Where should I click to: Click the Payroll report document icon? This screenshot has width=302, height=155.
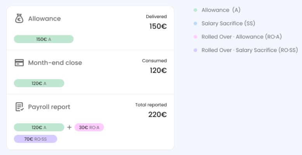tap(19, 107)
